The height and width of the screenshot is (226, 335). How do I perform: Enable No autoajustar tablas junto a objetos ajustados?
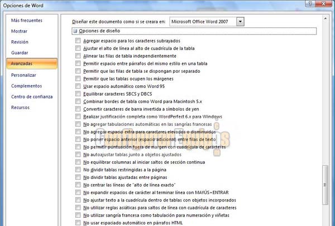point(78,154)
